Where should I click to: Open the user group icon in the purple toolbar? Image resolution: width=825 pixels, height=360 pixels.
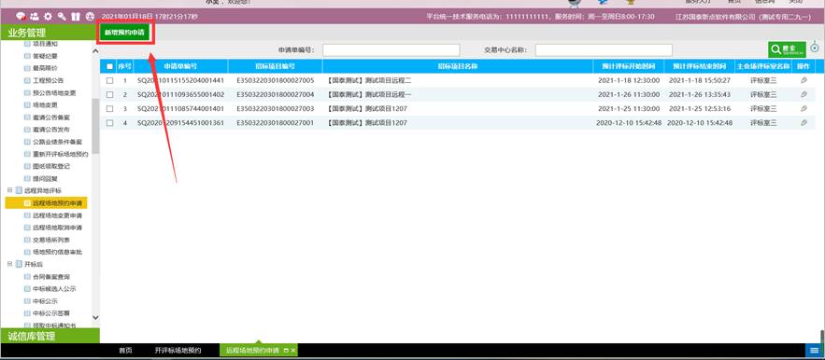coord(35,17)
